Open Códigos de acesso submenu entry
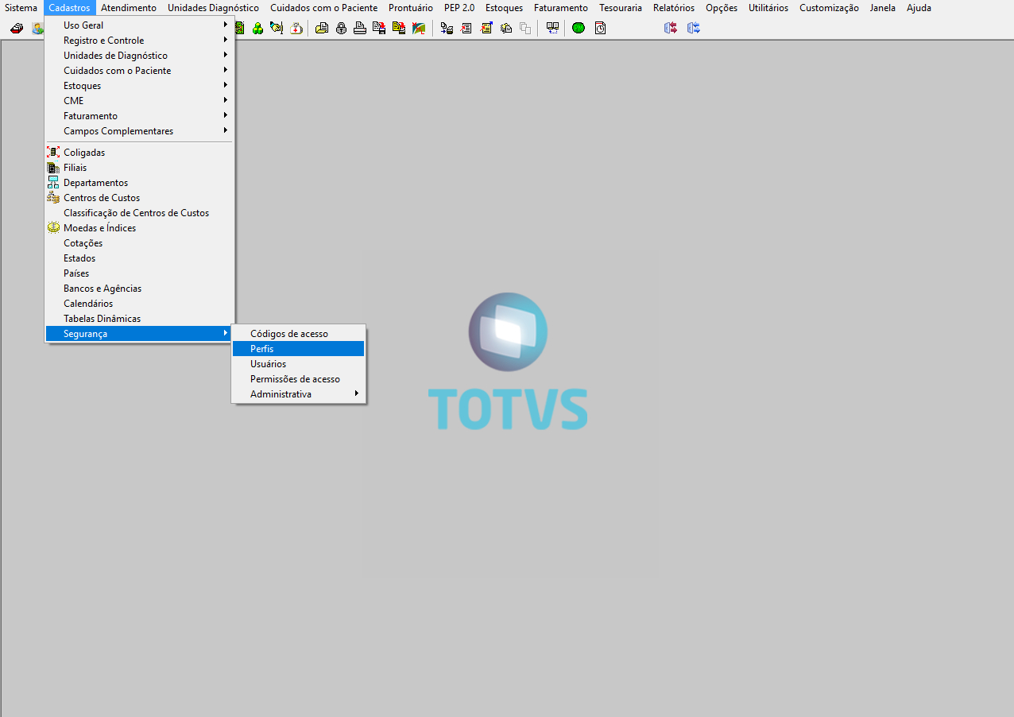The image size is (1014, 717). 298,334
